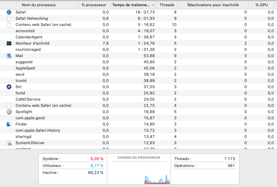
Task: Click the Mail app icon
Action: (9, 56)
